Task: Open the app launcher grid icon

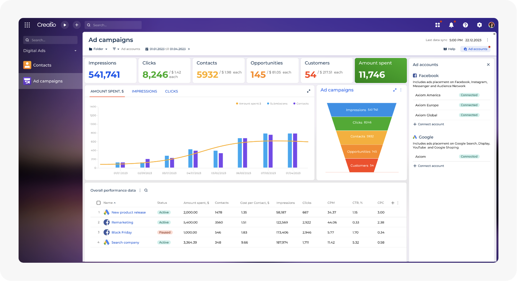Action: point(27,25)
